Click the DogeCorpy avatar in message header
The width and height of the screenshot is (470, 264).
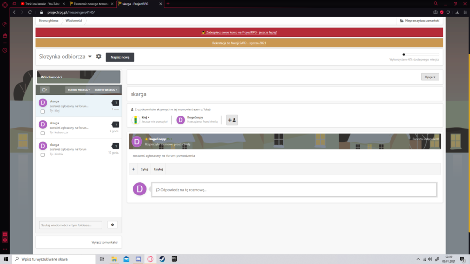tap(137, 141)
